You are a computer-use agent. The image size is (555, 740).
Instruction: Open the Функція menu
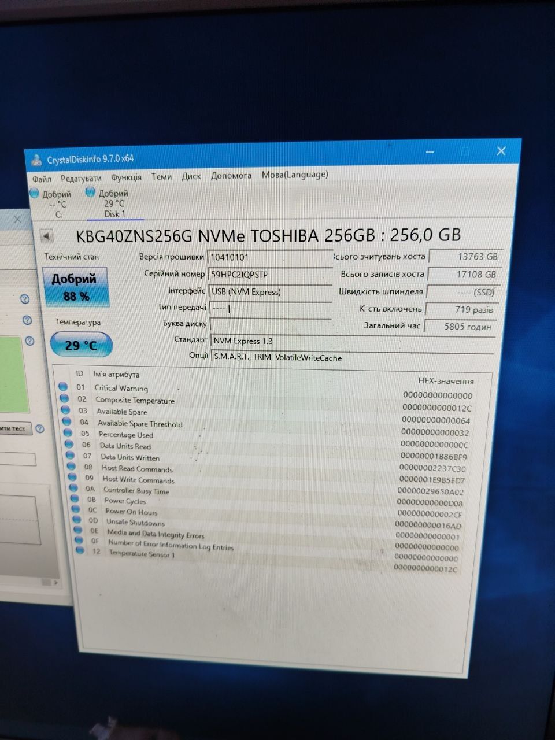[126, 177]
